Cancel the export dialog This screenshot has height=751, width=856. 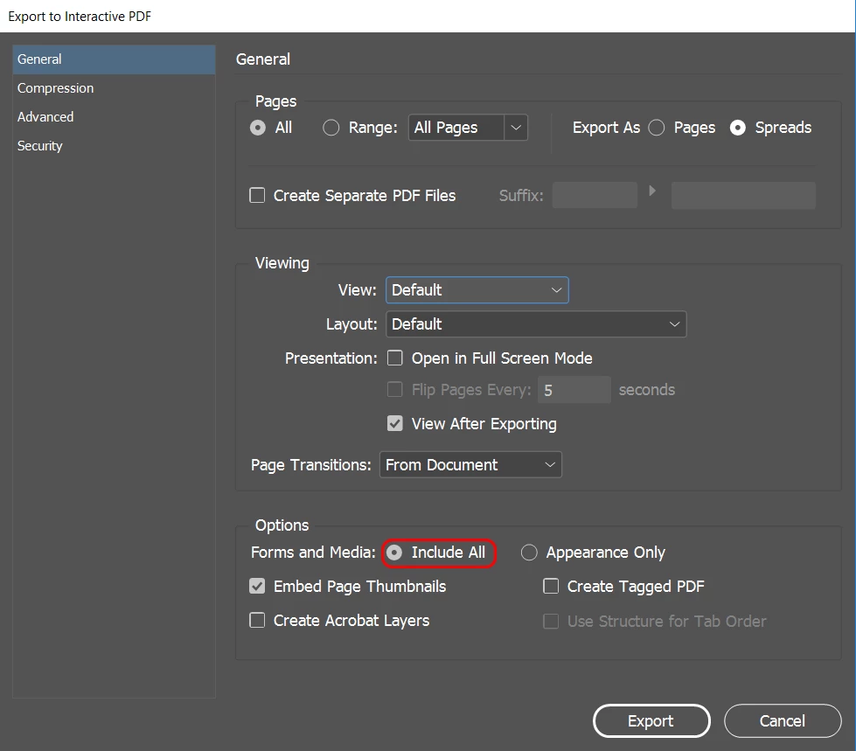[783, 721]
